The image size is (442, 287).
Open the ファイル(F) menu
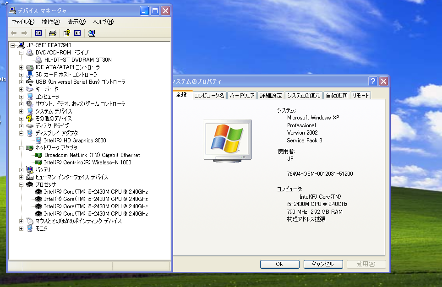pos(23,22)
